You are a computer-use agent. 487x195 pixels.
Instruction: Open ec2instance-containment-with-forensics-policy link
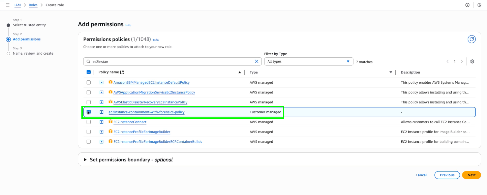tap(146, 112)
